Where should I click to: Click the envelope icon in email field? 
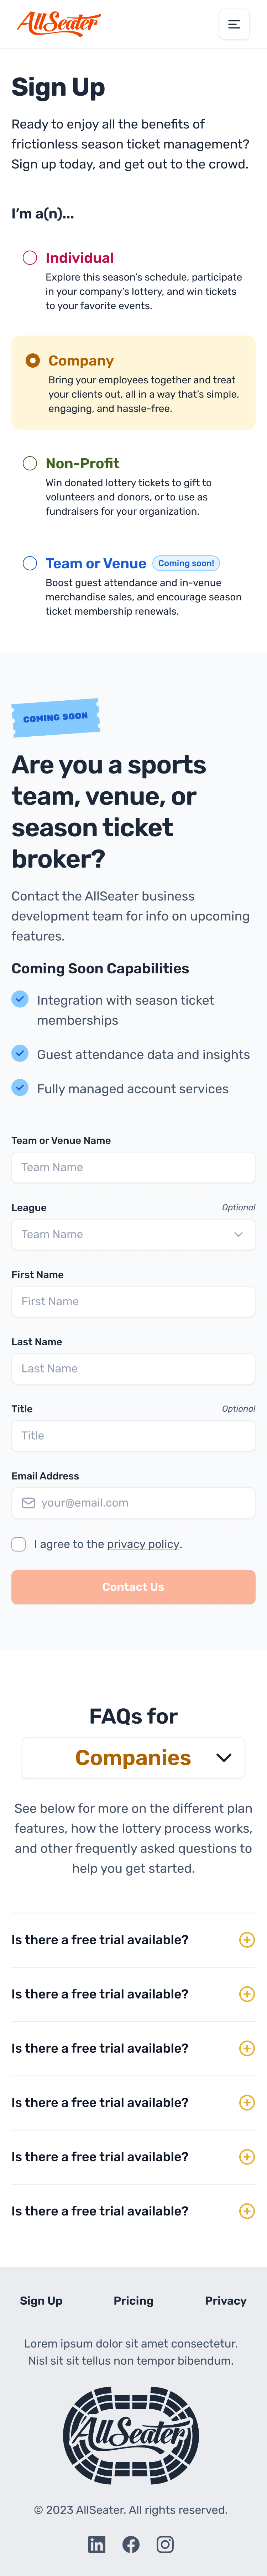(x=29, y=1502)
